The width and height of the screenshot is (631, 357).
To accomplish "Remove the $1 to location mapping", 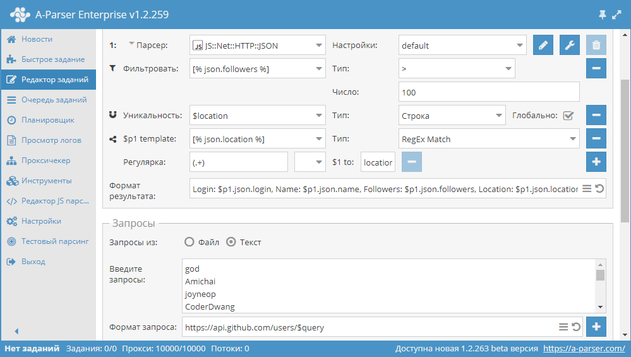I will click(x=412, y=162).
